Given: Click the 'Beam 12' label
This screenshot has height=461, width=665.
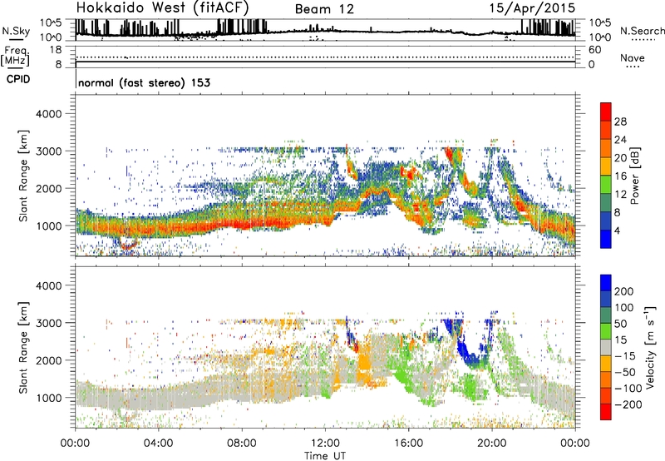Looking at the screenshot, I should tap(324, 9).
